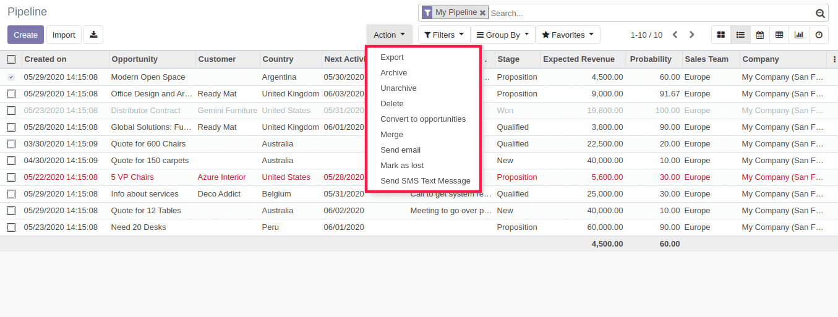838x317 pixels.
Task: Remove the My Pipeline filter tag
Action: coord(482,12)
